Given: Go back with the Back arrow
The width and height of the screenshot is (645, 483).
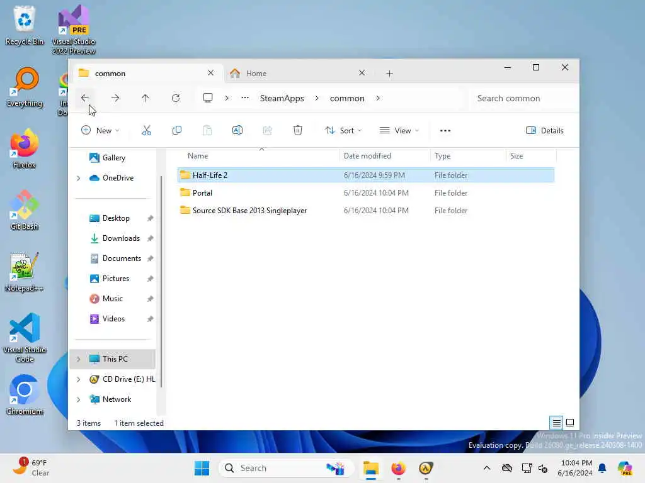Looking at the screenshot, I should click(85, 98).
